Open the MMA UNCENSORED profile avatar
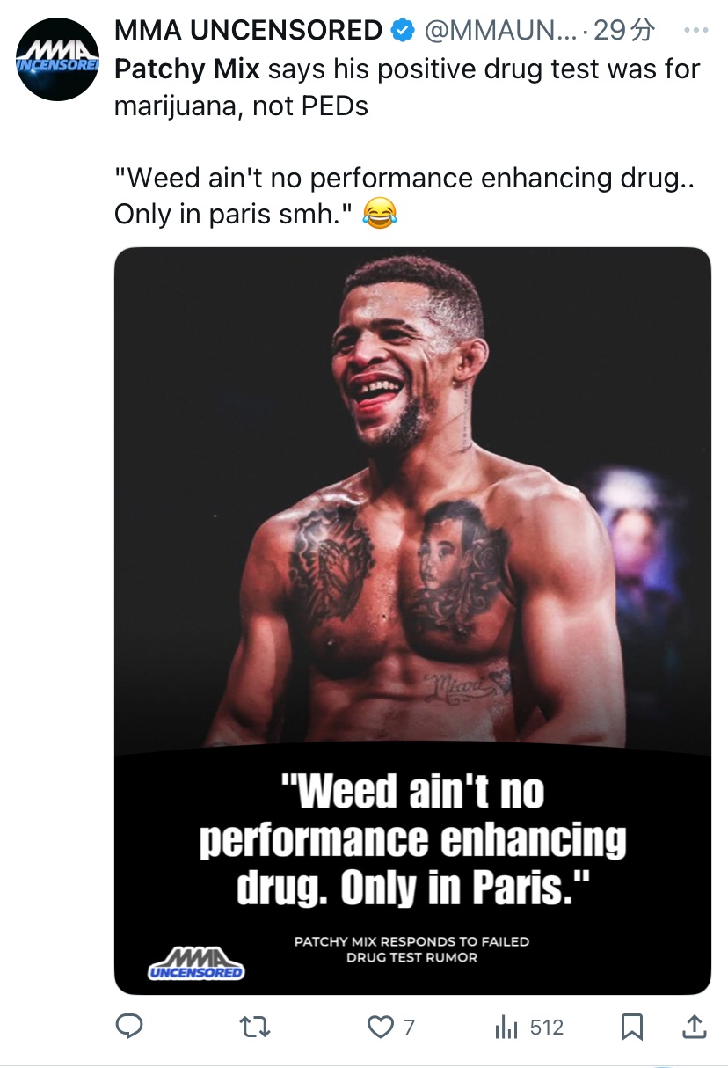728x1068 pixels. click(x=57, y=59)
